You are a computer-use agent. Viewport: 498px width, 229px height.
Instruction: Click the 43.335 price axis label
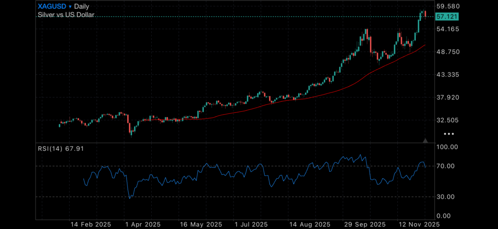click(x=448, y=74)
